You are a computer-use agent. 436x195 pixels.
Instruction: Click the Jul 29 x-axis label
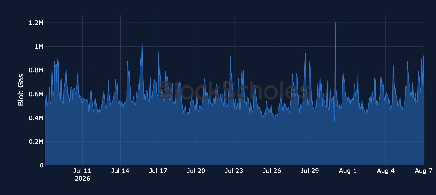(x=310, y=171)
